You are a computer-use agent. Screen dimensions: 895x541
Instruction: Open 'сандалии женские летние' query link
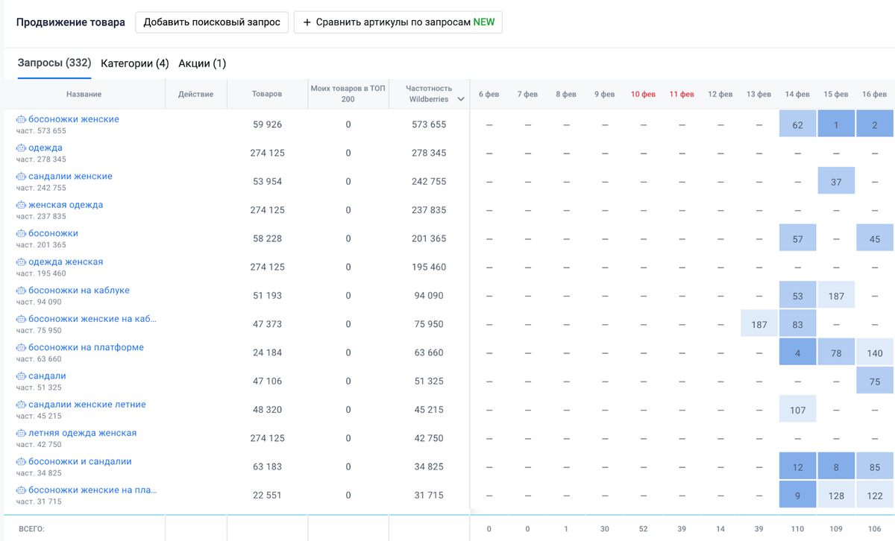pyautogui.click(x=87, y=405)
